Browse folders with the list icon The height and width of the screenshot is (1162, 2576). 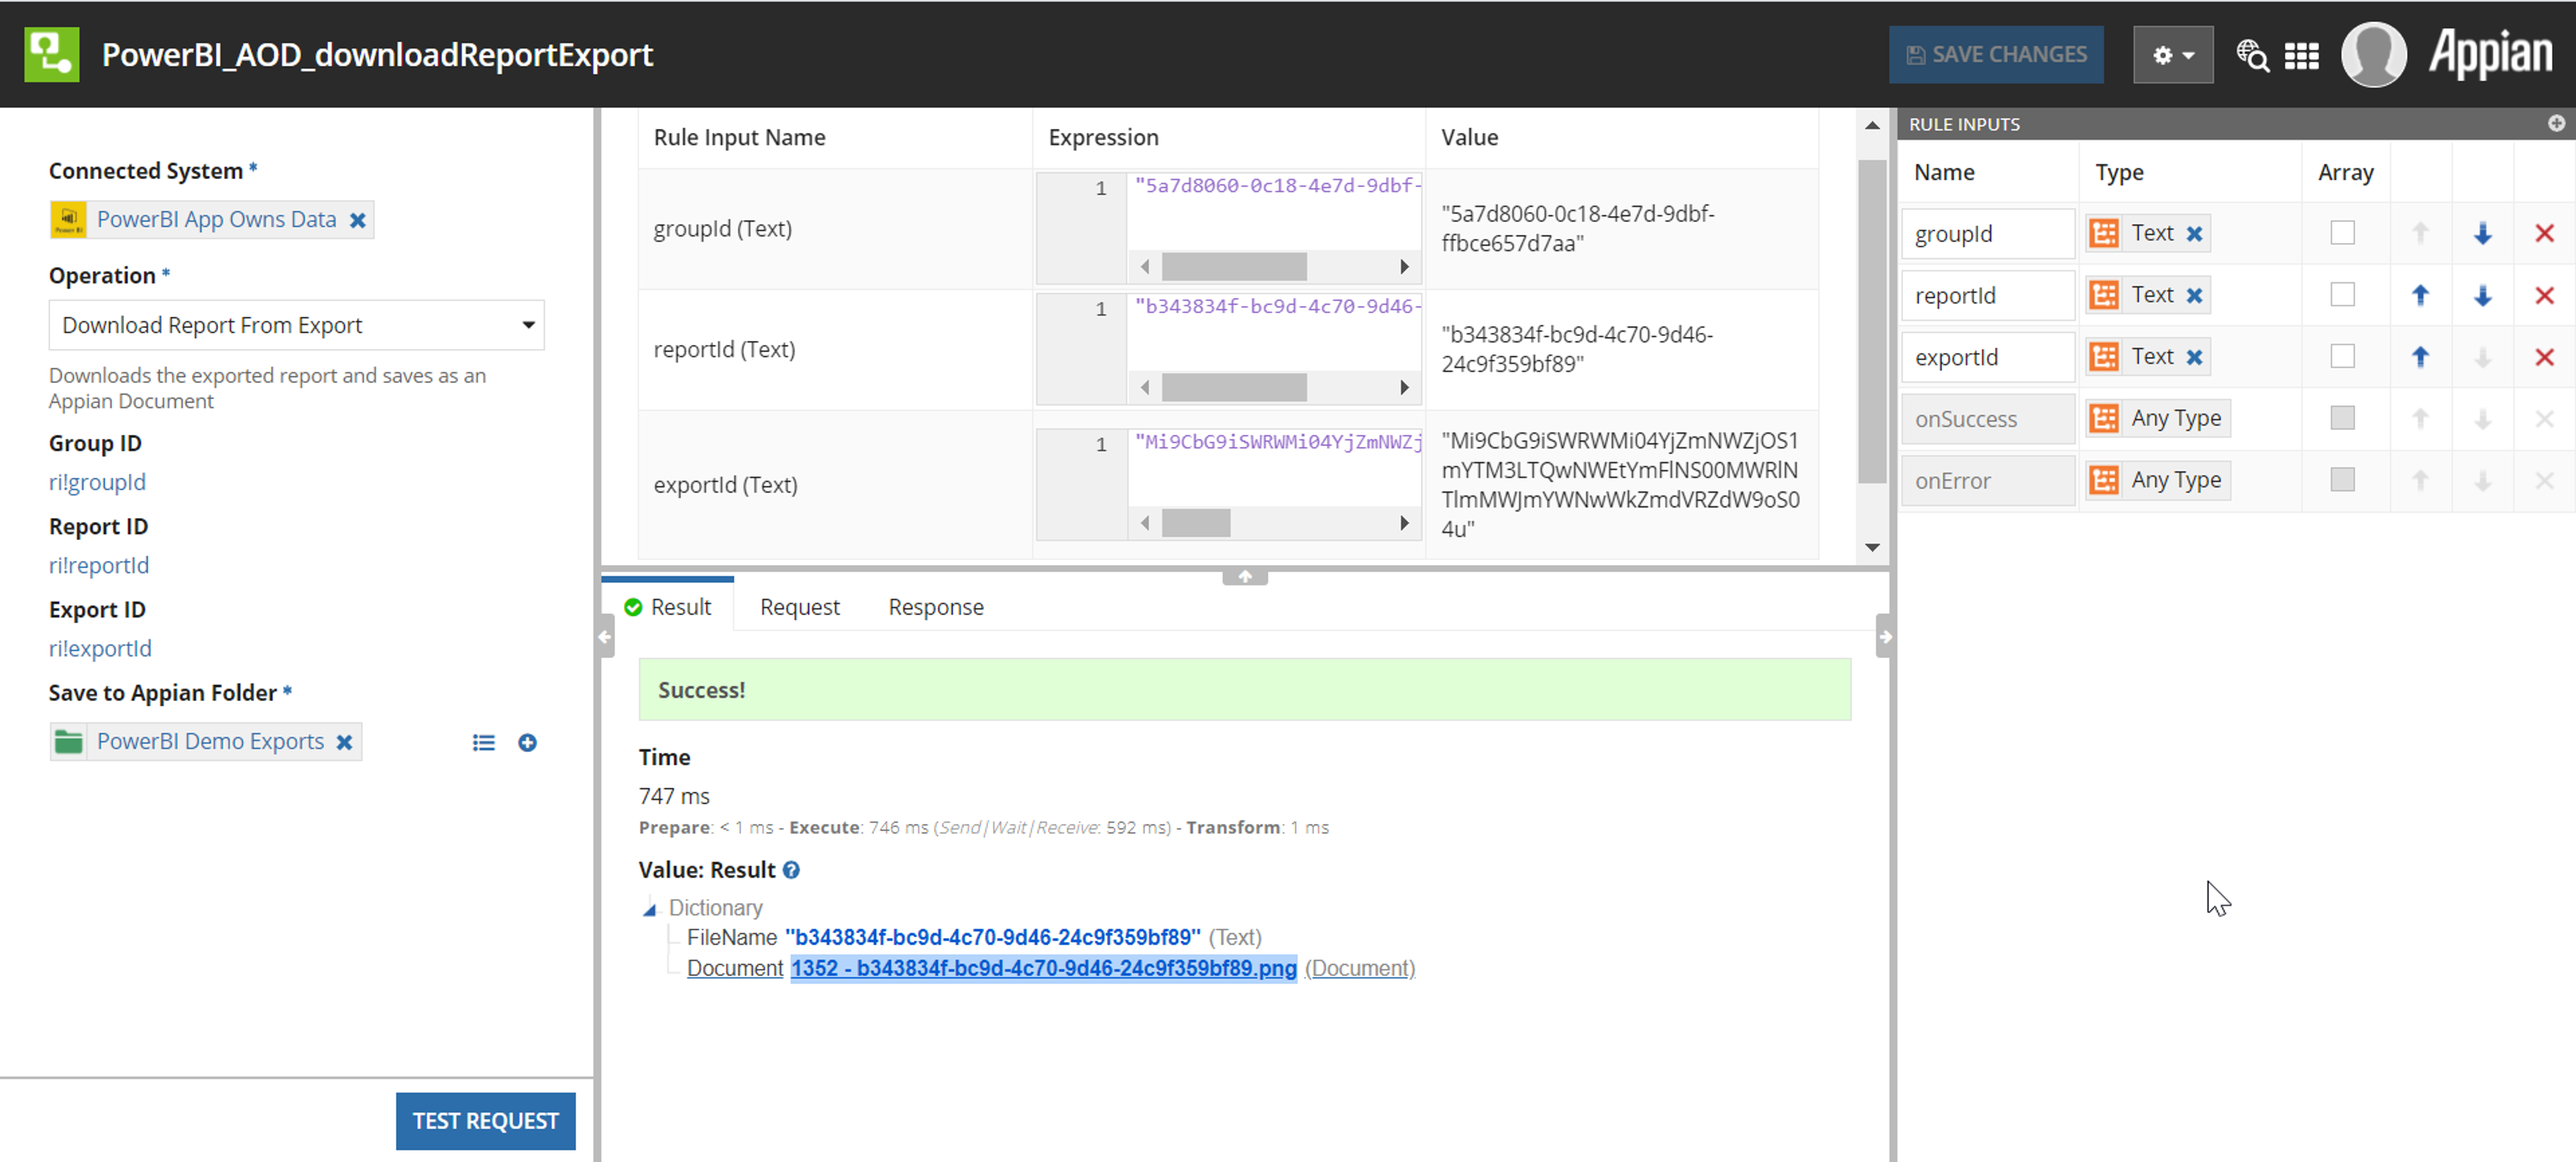pos(483,742)
